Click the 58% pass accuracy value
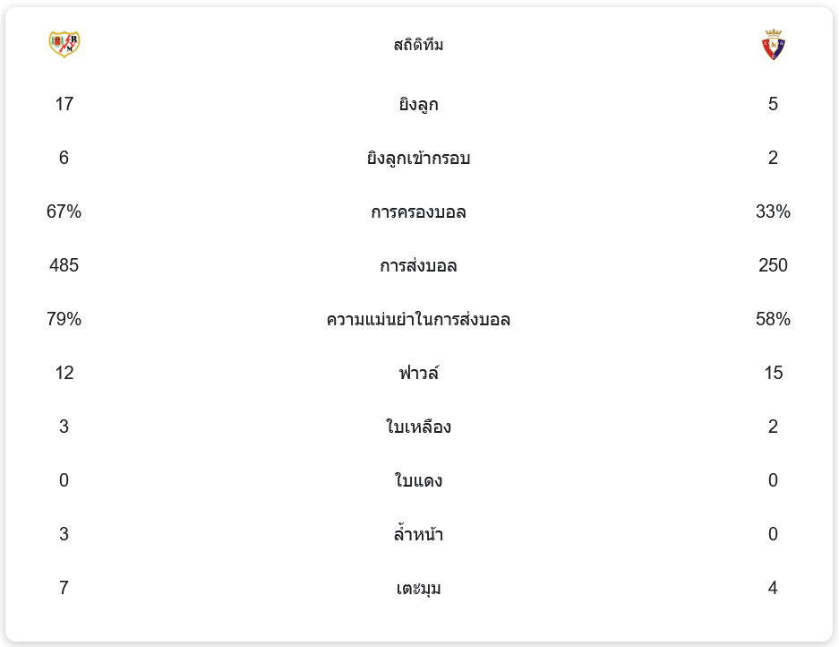Image resolution: width=839 pixels, height=647 pixels. [773, 320]
